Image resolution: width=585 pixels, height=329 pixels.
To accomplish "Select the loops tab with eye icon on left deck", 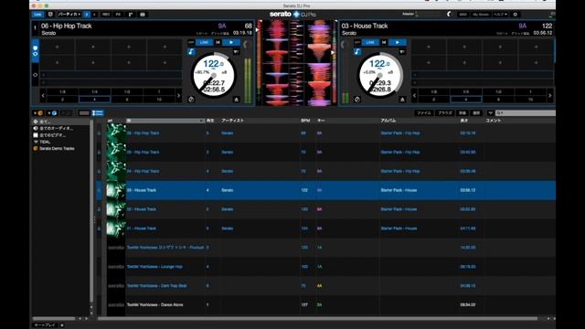I will [36, 75].
